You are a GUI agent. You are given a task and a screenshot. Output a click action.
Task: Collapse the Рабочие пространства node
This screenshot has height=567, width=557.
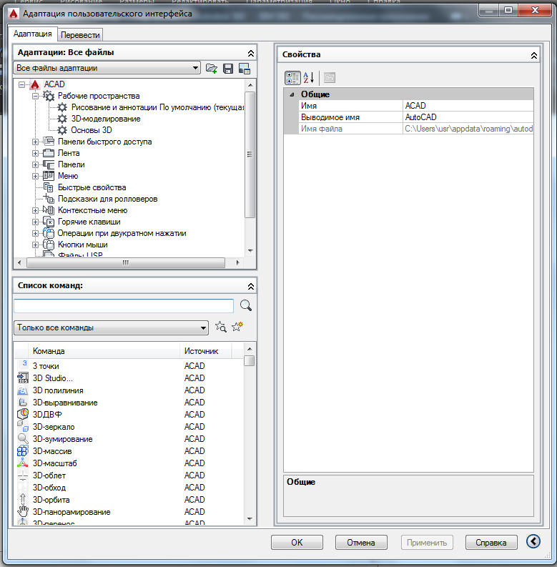[35, 97]
